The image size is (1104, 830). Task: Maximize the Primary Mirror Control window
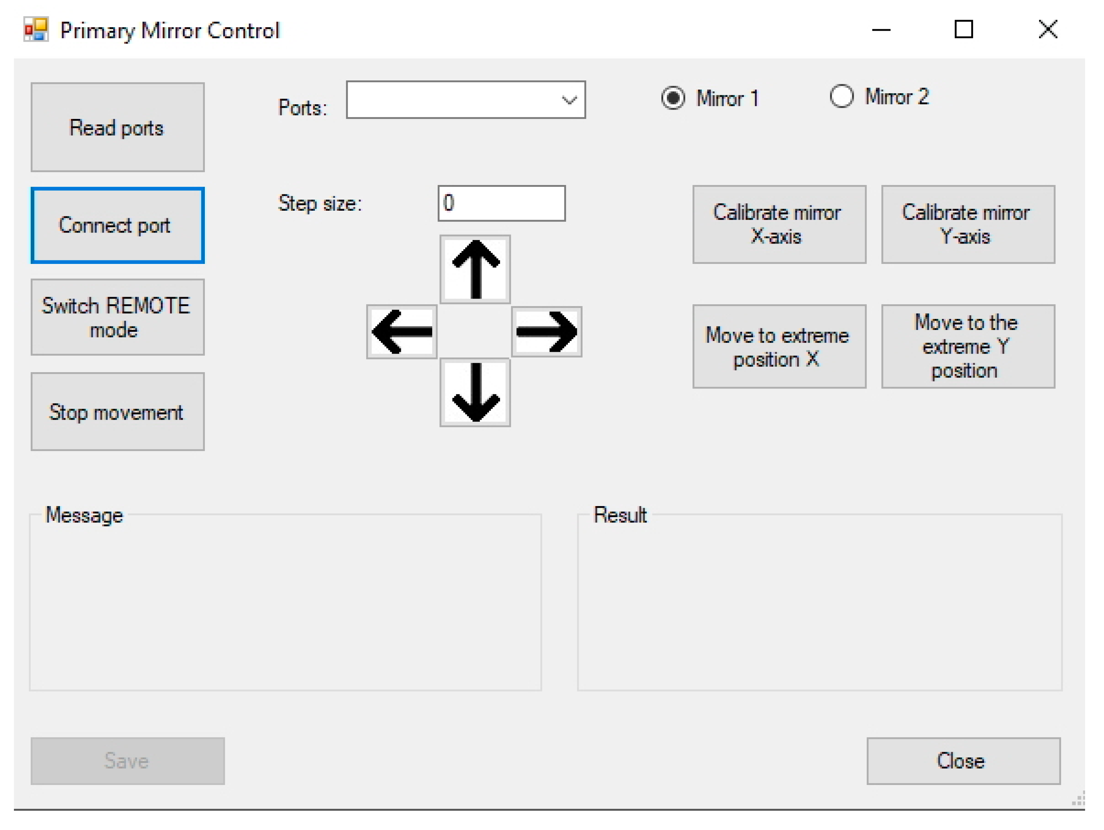(x=963, y=30)
